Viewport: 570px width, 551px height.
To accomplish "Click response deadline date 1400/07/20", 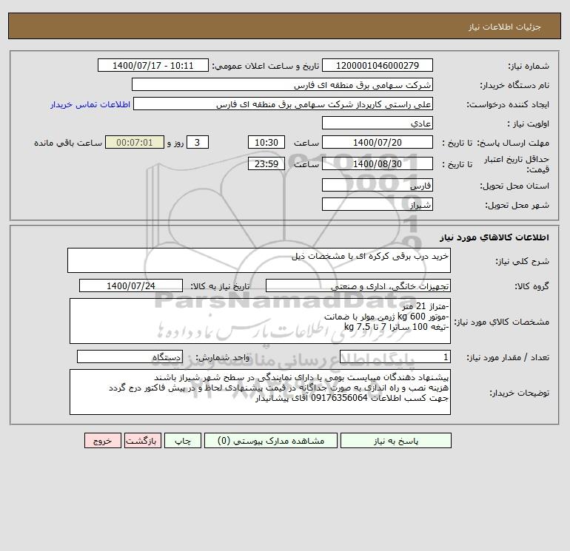I will click(378, 143).
